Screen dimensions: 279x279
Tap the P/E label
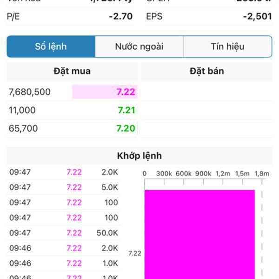coord(13,17)
